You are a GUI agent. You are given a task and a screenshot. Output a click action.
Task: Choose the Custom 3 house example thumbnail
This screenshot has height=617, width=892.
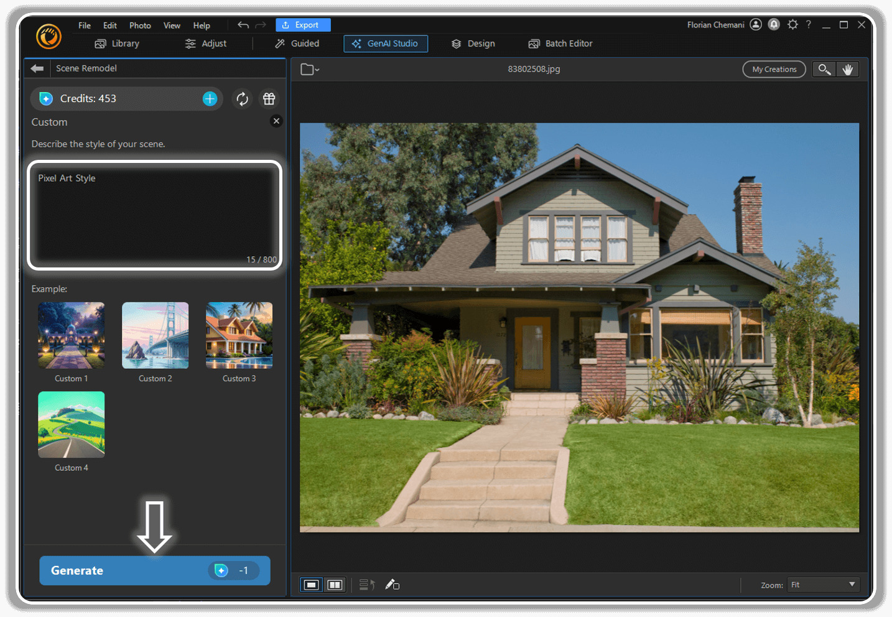click(x=239, y=335)
